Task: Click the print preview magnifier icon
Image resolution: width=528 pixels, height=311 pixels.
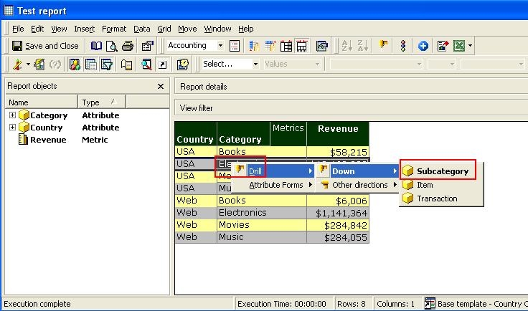Action: pos(112,46)
